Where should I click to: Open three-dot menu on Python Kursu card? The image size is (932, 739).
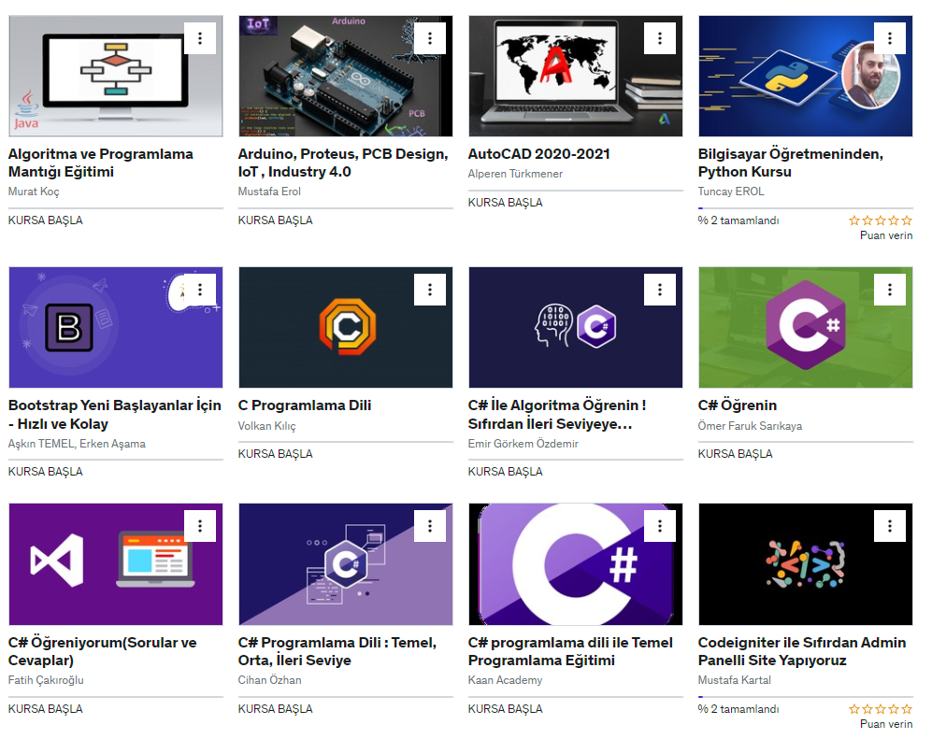click(890, 38)
